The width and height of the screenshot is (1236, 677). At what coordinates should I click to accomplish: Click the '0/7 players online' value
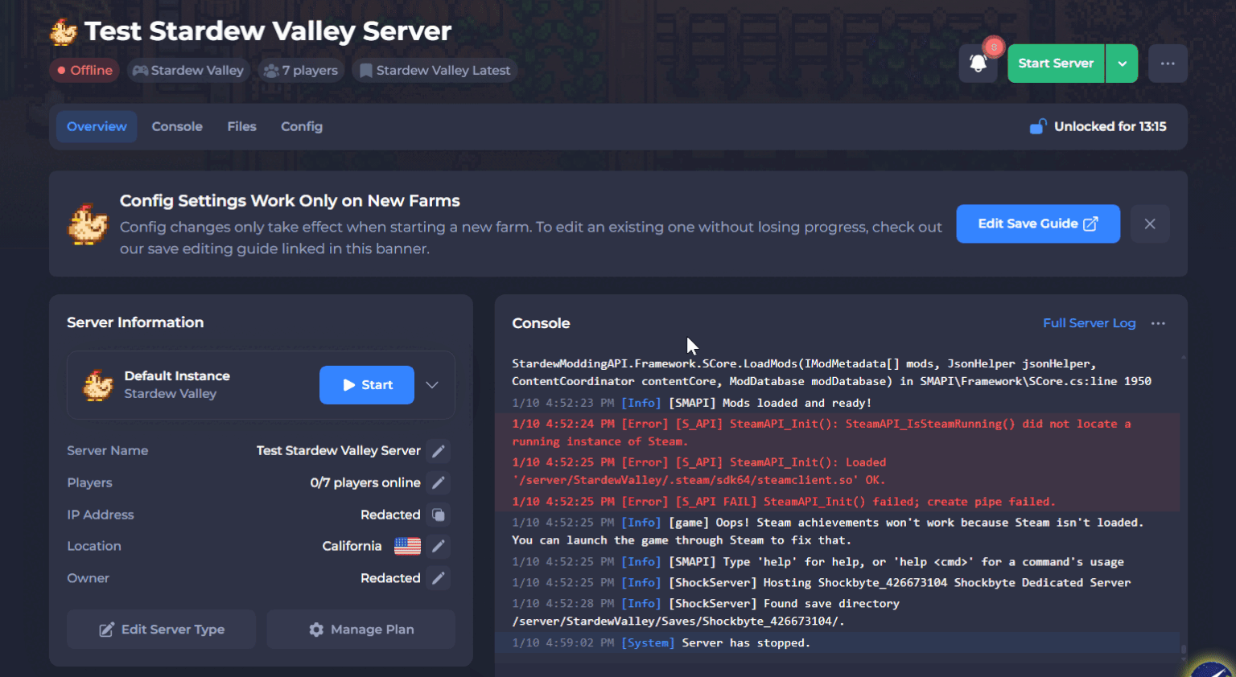click(365, 482)
